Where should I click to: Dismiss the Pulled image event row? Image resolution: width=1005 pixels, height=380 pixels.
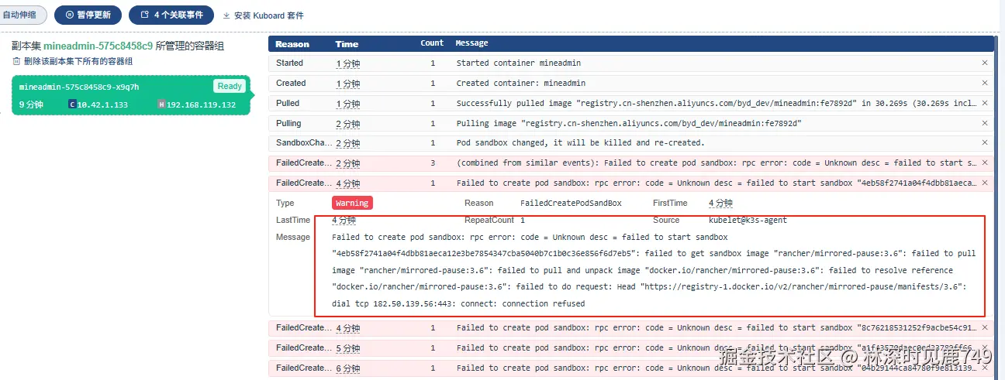point(985,103)
